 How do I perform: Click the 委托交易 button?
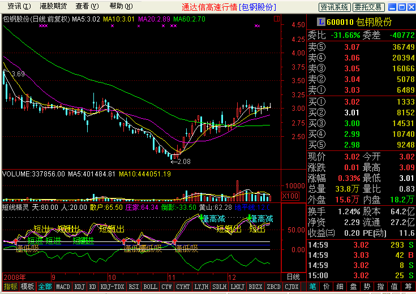(368, 7)
